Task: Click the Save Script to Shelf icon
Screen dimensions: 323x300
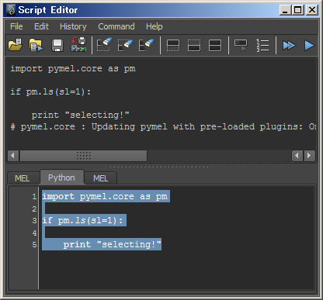Action: click(x=78, y=44)
